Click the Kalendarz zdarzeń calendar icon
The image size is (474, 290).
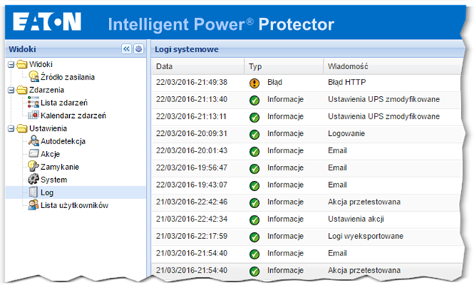click(34, 115)
